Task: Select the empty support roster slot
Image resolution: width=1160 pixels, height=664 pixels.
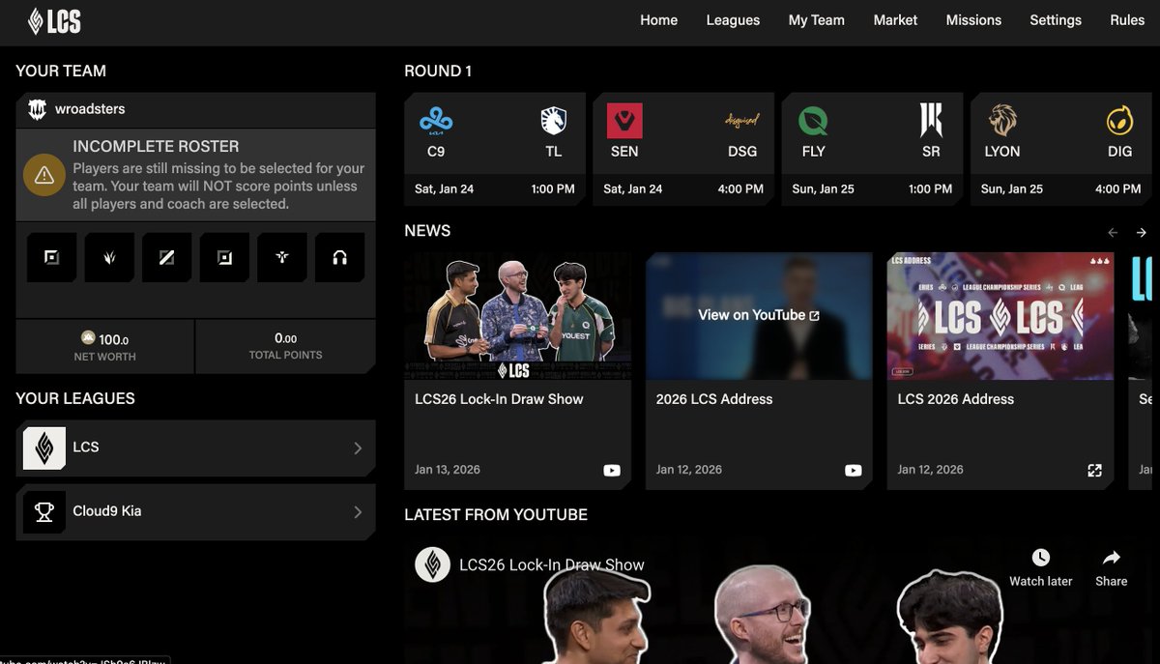Action: coord(282,257)
